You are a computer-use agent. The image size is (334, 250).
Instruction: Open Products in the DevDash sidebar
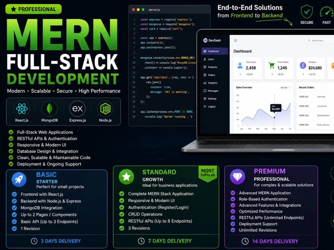pyautogui.click(x=214, y=67)
